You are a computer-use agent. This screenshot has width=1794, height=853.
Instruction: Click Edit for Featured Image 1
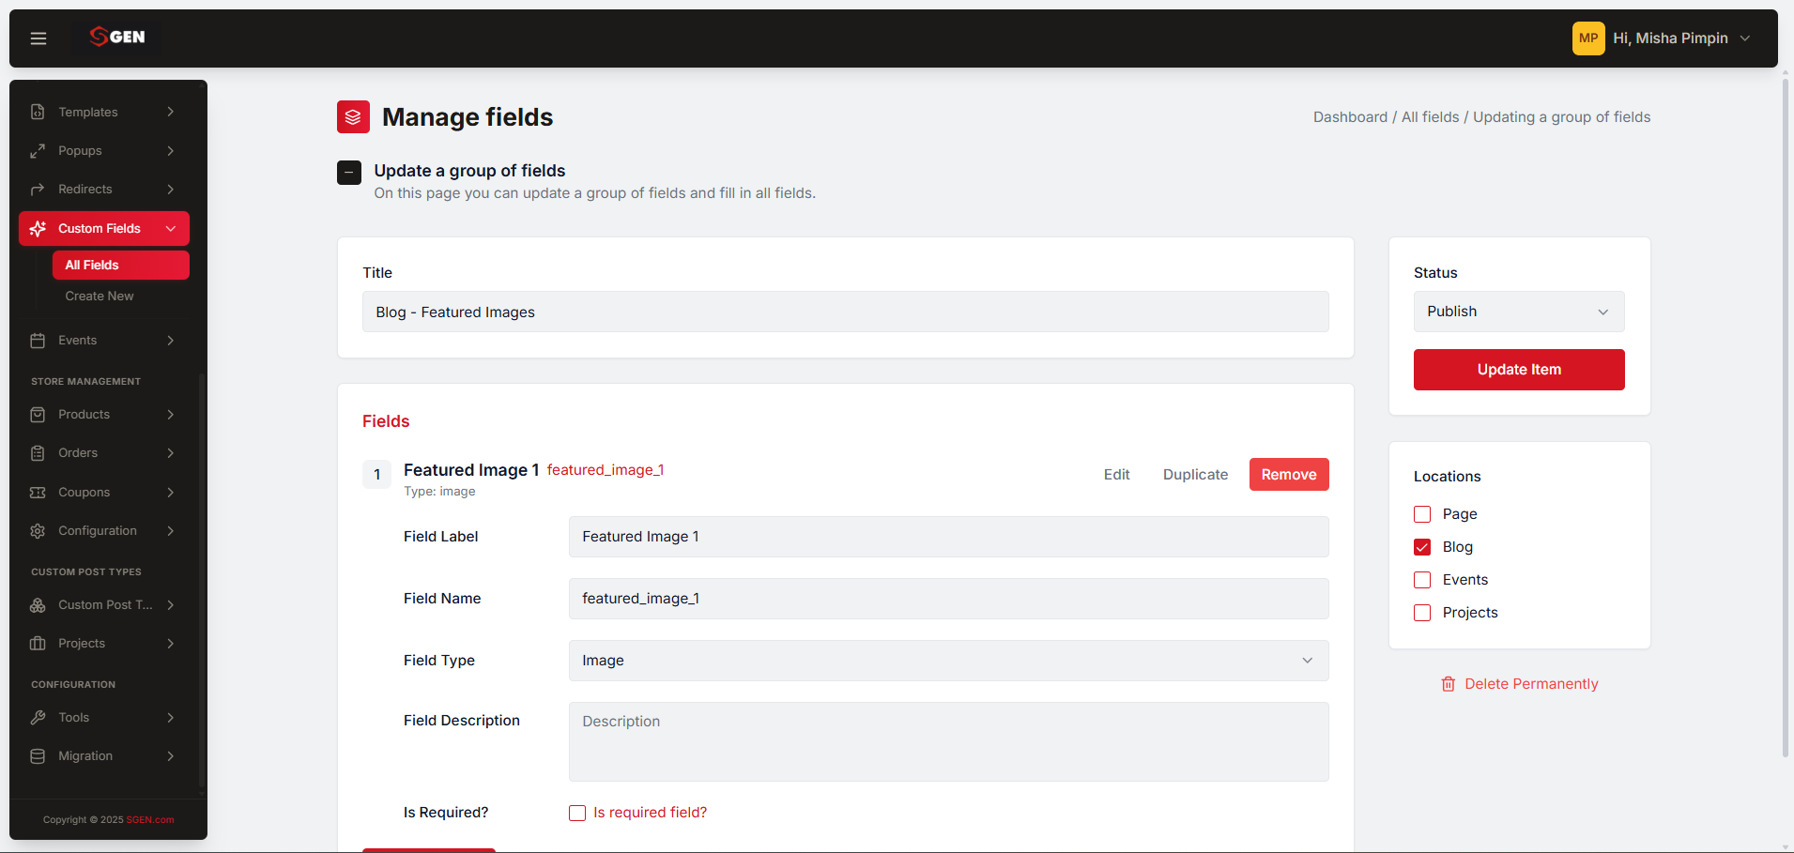coord(1117,475)
